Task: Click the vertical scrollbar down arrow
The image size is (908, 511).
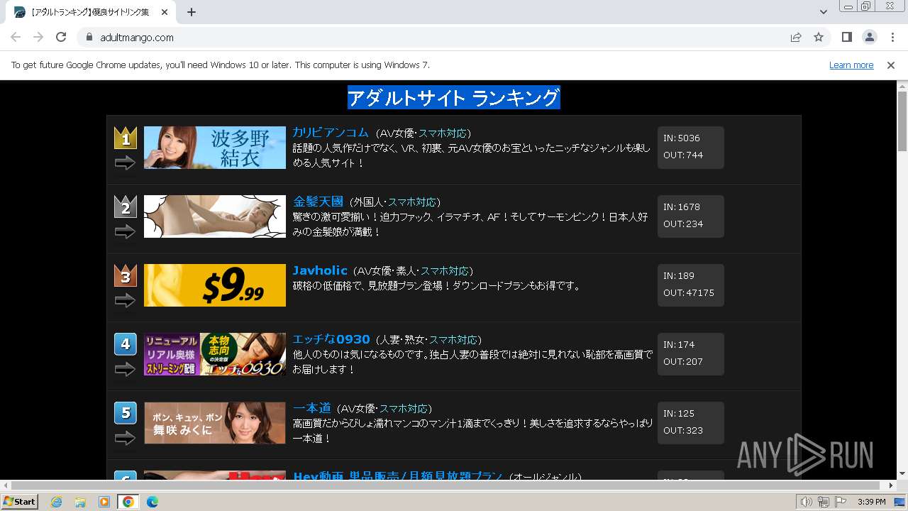Action: point(902,474)
